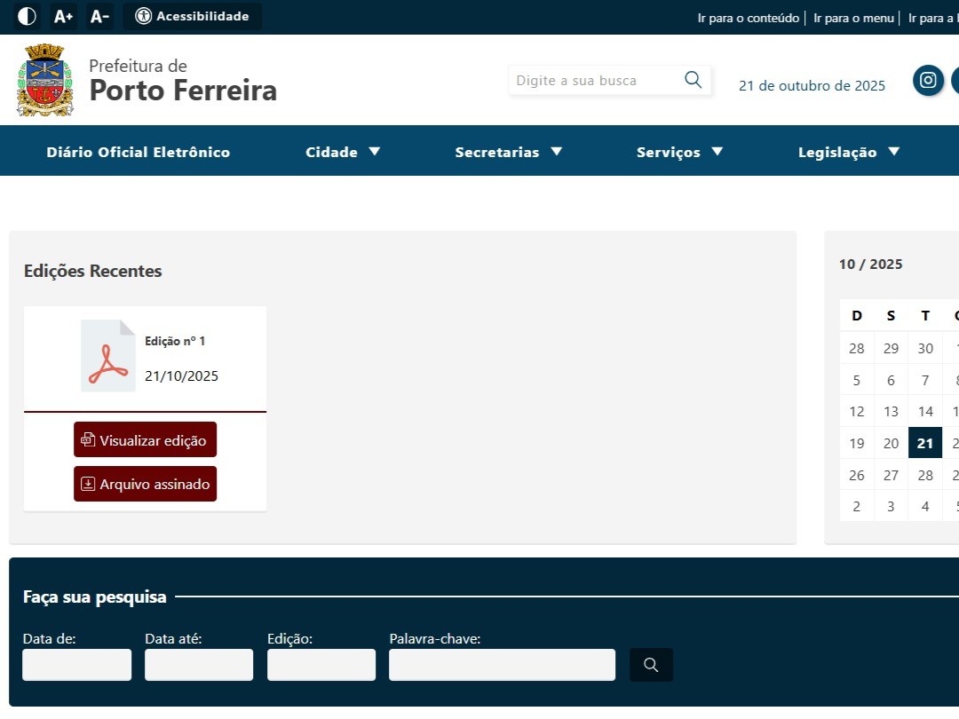Open the Acessibilidade options
This screenshot has height=719, width=959.
tap(192, 16)
